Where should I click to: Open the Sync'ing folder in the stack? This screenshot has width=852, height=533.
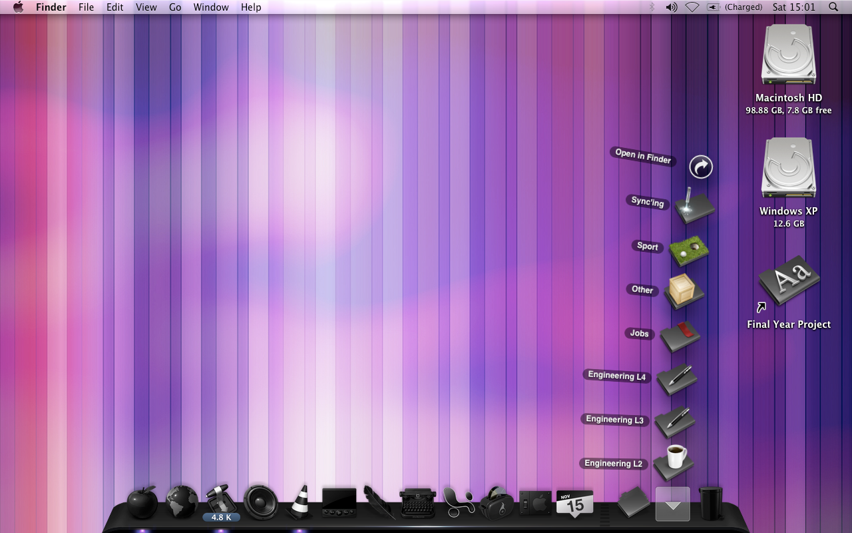pos(694,206)
